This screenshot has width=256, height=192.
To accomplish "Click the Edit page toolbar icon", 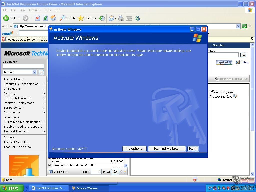I will pos(129,18).
